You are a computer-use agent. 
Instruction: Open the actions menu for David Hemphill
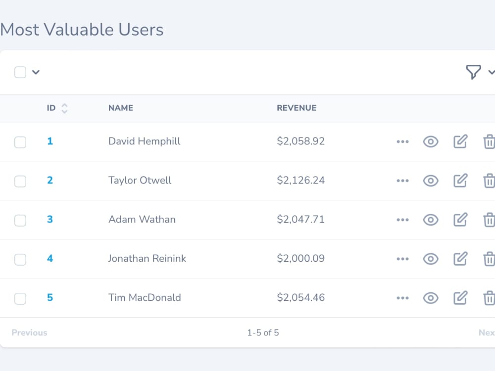point(402,142)
